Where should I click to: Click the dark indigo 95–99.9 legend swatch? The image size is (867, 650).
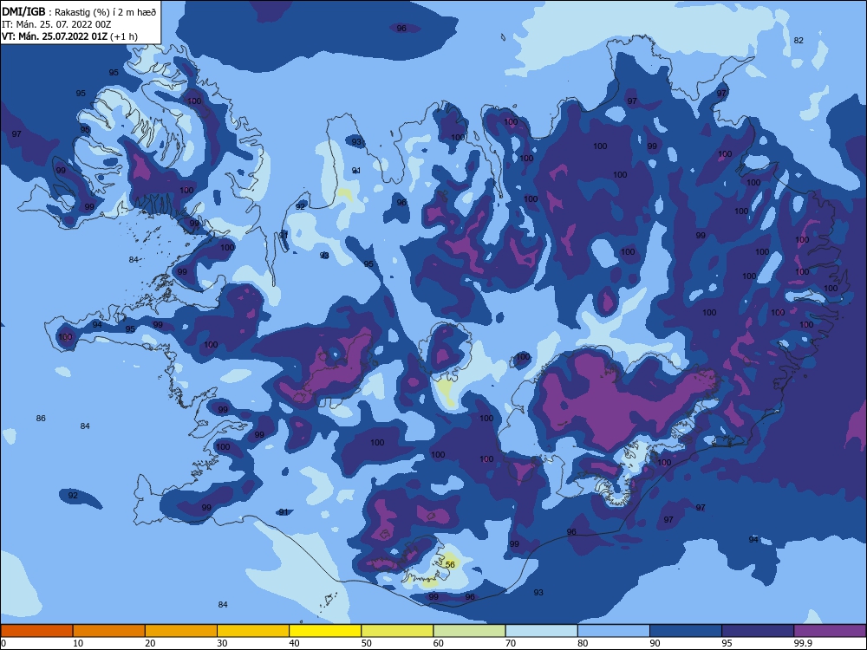click(758, 631)
